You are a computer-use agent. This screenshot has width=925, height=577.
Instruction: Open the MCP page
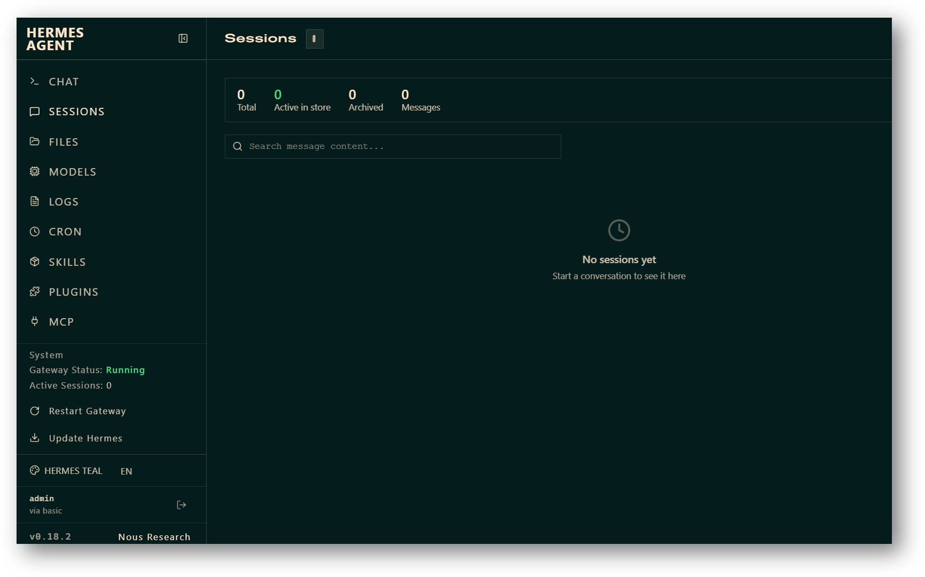click(111, 322)
